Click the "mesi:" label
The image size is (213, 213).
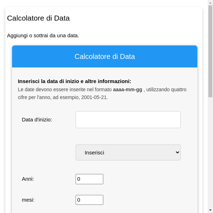pyautogui.click(x=28, y=200)
